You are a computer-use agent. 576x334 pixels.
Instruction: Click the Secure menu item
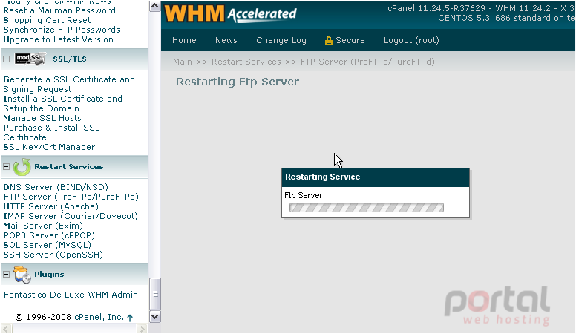coord(350,40)
